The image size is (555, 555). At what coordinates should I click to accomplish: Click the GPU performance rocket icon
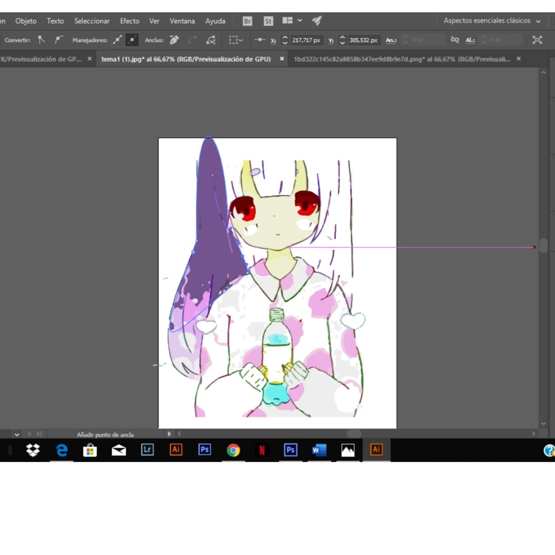coord(317,21)
